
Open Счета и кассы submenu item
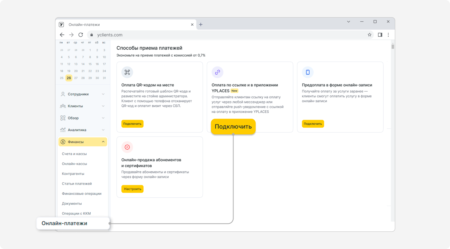(74, 154)
